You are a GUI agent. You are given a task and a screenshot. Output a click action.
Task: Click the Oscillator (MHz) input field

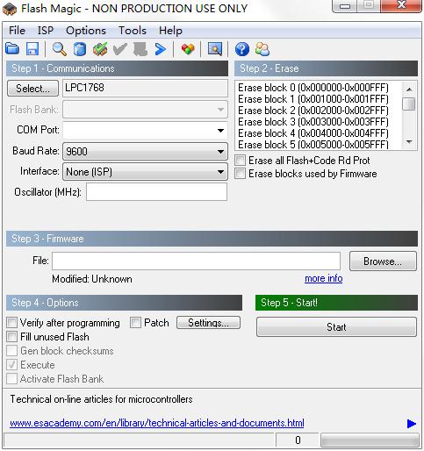(156, 192)
